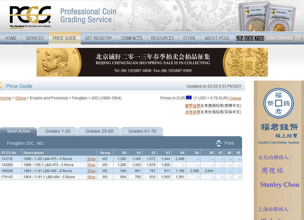The image size is (304, 220).
Task: Click the Fengtien 20C, MS table title
Action: pyautogui.click(x=25, y=143)
